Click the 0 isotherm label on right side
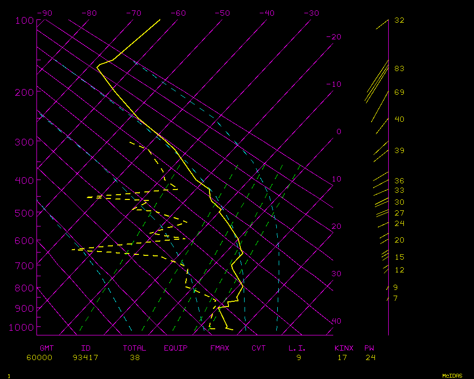Viewport: 474px width, 379px height. pyautogui.click(x=338, y=132)
